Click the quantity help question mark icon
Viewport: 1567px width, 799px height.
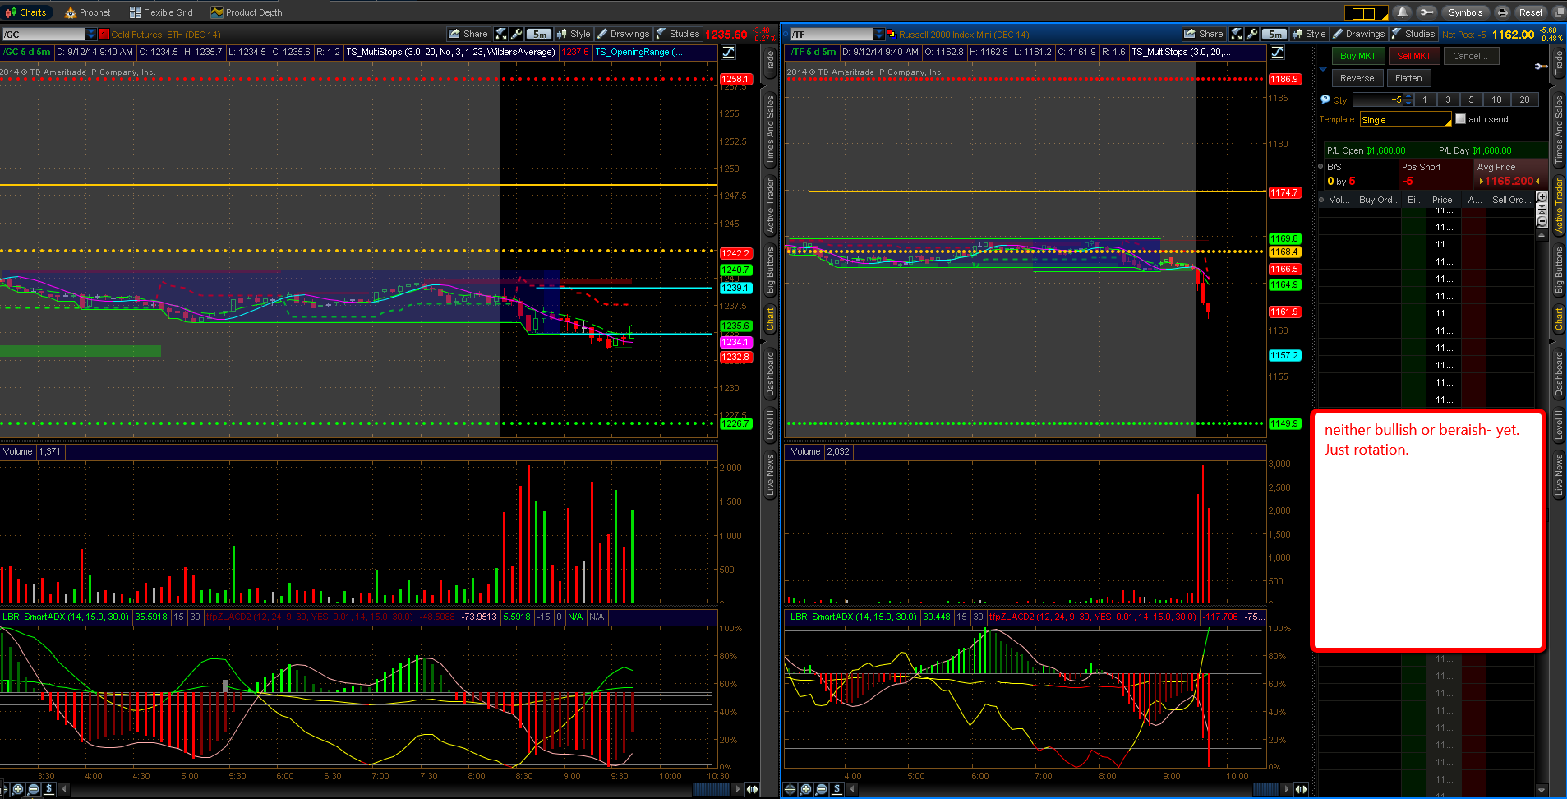coord(1325,99)
